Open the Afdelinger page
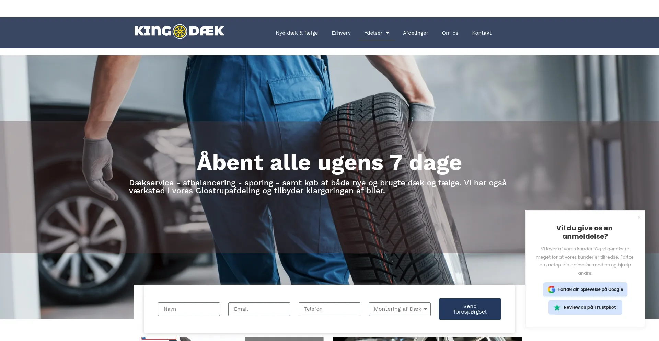 coord(416,33)
